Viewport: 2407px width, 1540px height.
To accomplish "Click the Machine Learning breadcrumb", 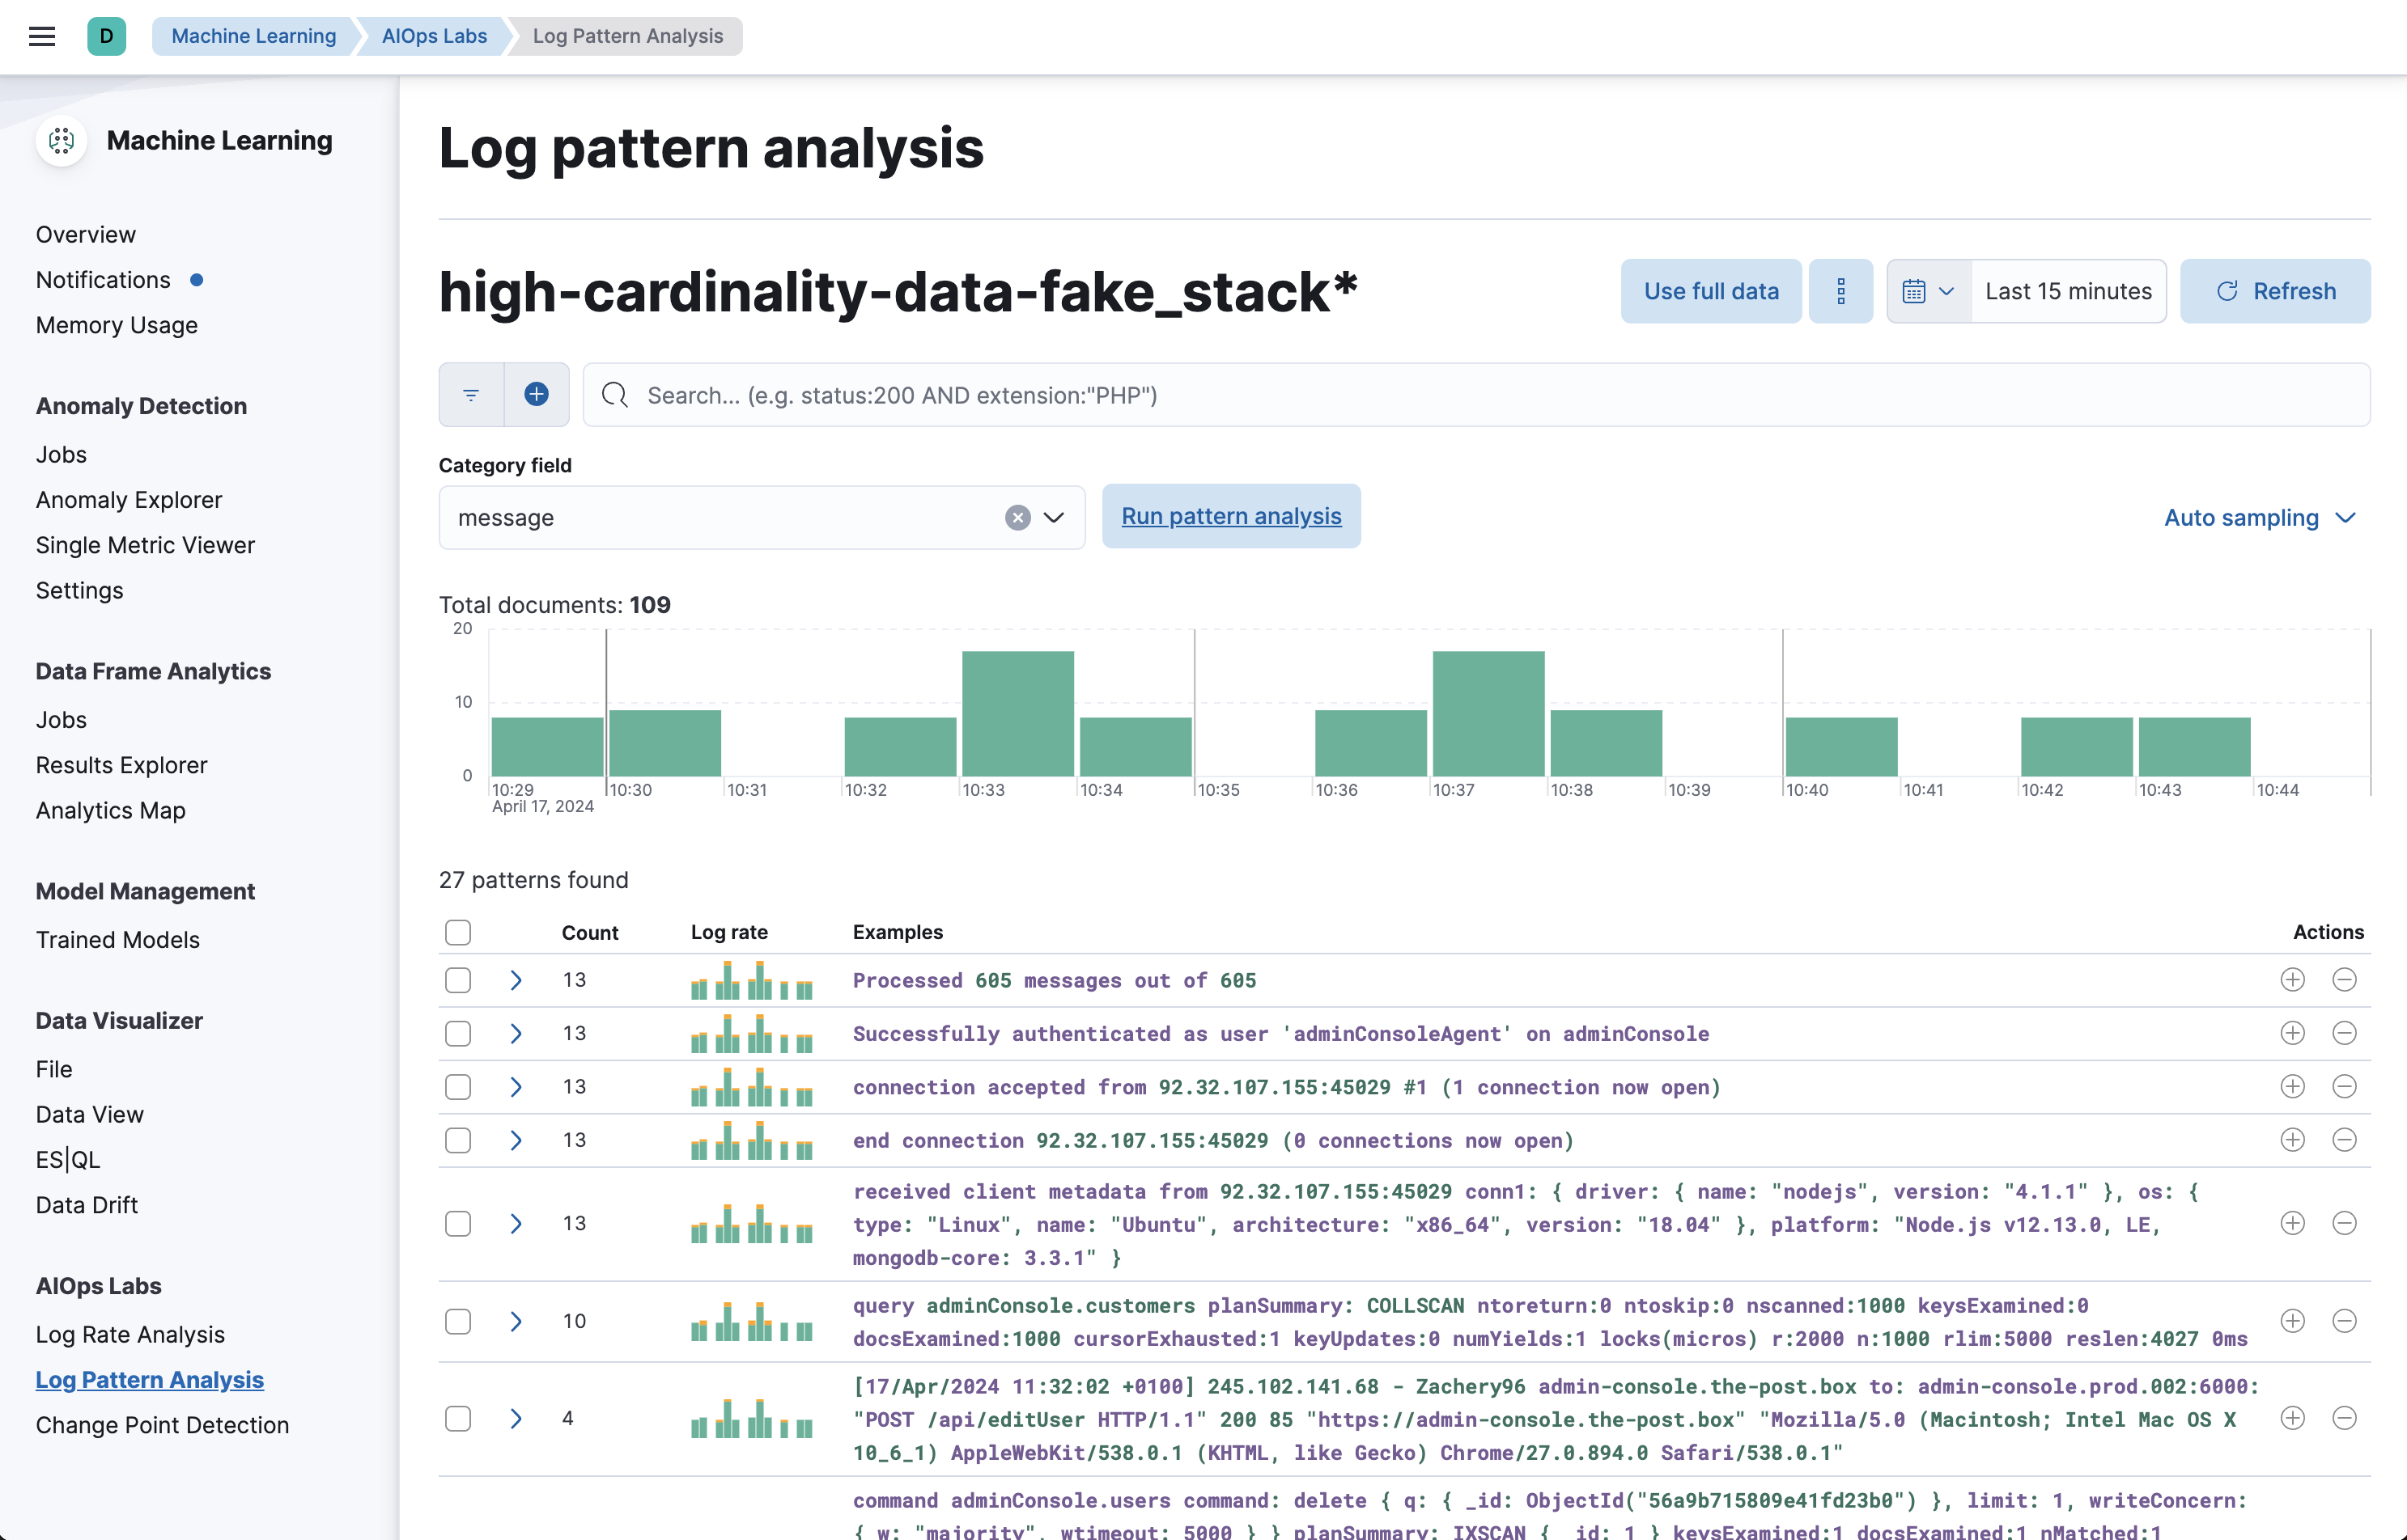I will tap(254, 36).
